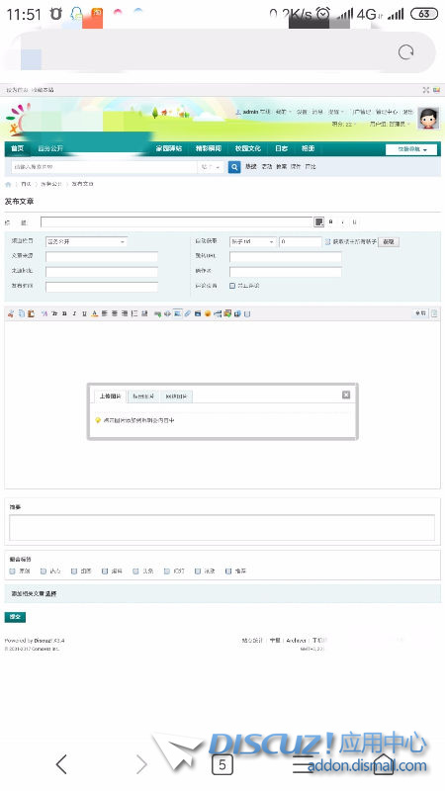Viewport: 445px width, 791px height.
Task: Switch to the second tab in upload dialog
Action: (143, 396)
